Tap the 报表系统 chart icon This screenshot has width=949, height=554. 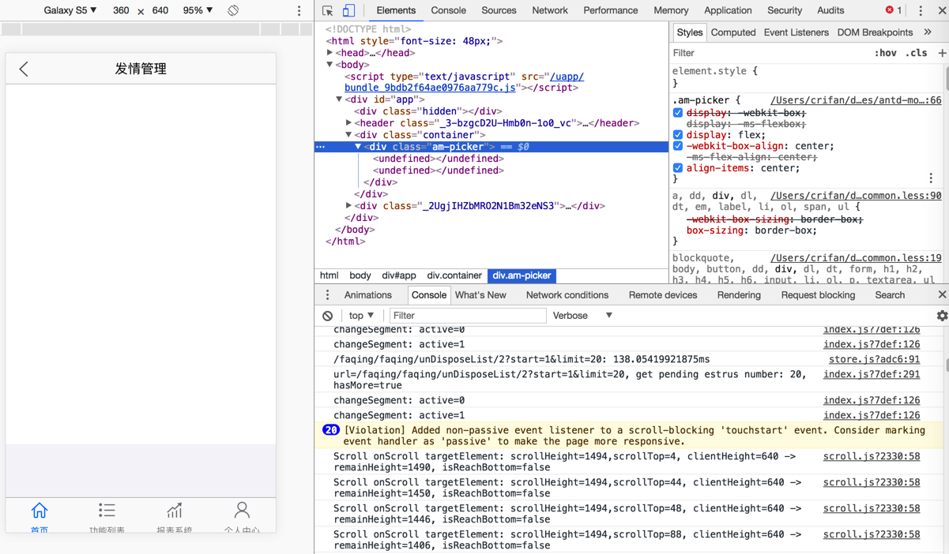[175, 511]
